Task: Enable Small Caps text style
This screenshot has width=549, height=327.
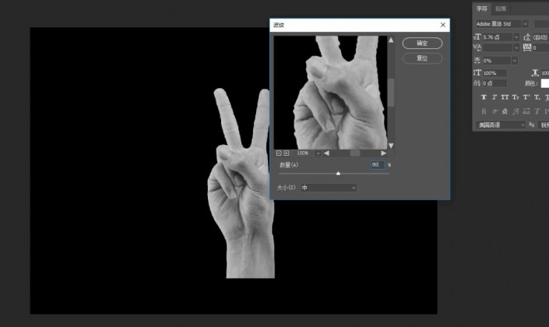Action: point(516,97)
